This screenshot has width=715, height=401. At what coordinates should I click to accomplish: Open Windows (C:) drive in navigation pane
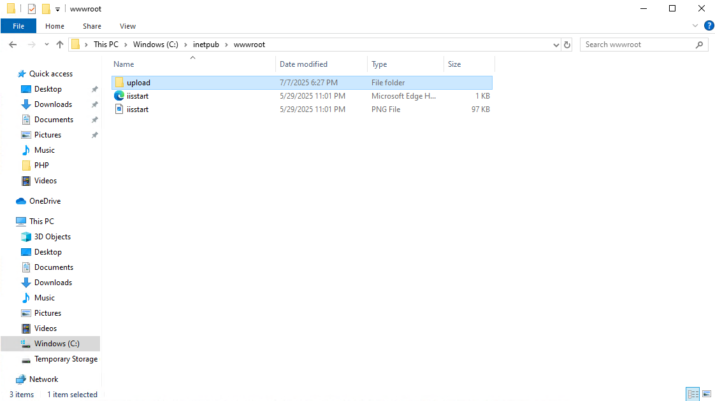click(x=50, y=344)
